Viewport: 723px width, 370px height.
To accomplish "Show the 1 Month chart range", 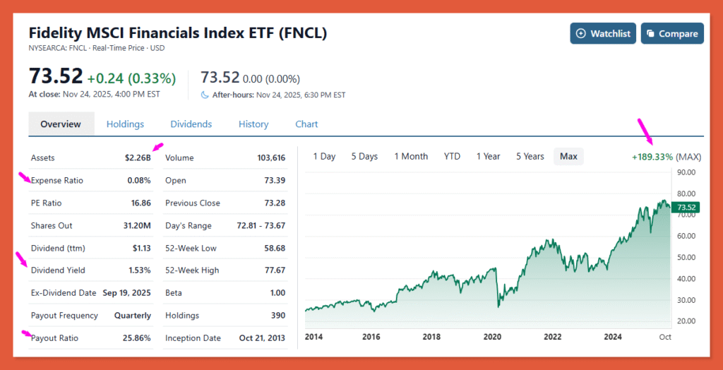I will [x=411, y=156].
